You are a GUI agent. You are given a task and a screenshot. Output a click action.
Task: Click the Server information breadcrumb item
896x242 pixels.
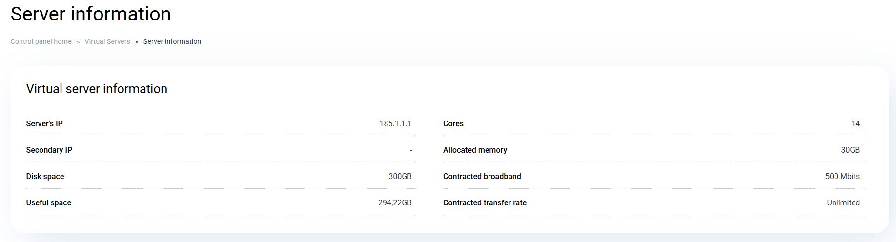click(172, 41)
